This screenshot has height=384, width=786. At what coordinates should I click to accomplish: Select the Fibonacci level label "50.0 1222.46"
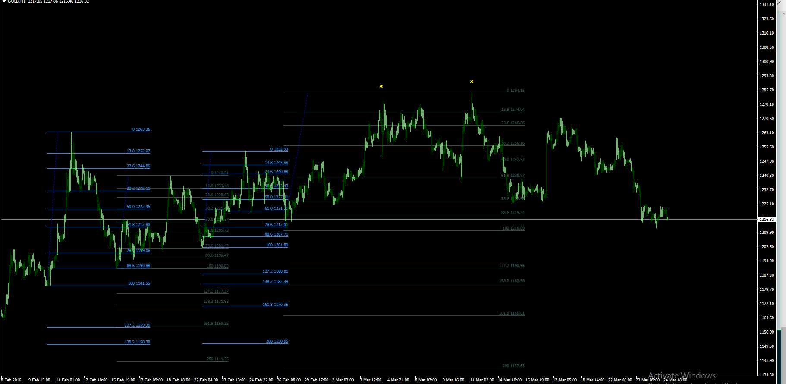138,207
